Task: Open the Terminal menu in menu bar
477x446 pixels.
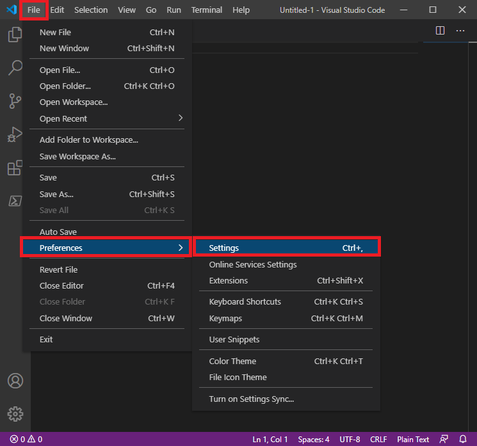Action: [207, 10]
